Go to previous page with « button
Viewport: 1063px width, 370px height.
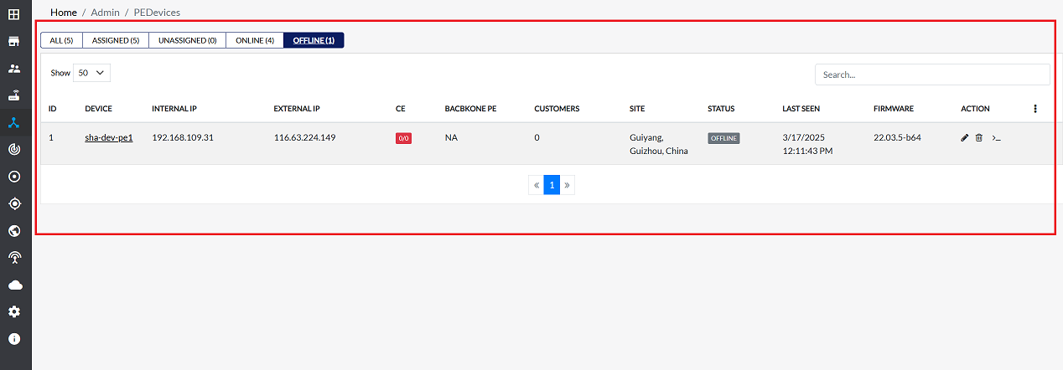tap(537, 185)
